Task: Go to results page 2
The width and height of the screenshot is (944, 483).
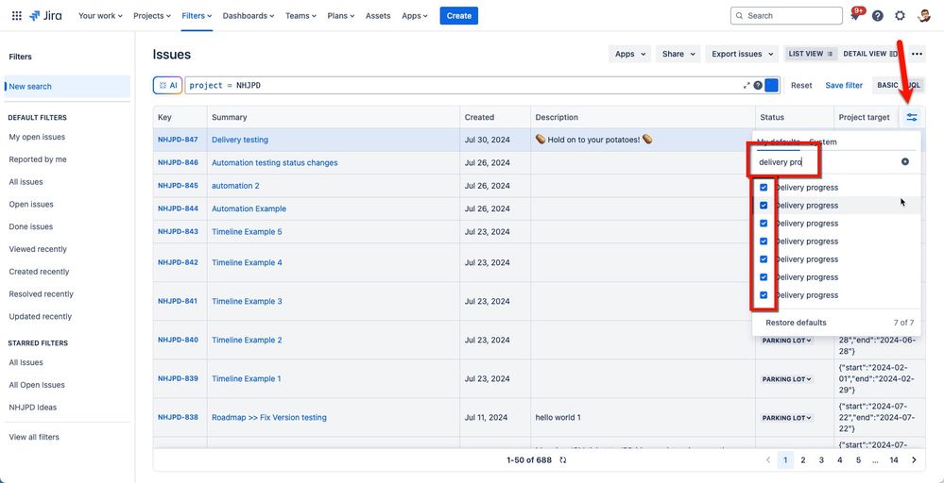Action: coord(802,460)
